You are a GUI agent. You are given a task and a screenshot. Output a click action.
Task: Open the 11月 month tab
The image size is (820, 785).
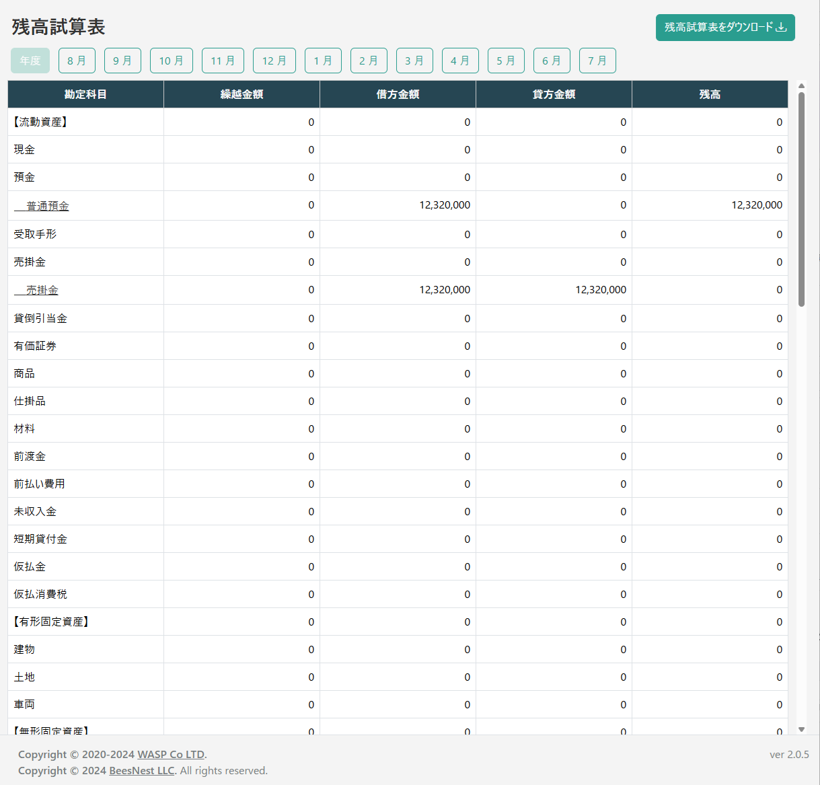coord(223,61)
